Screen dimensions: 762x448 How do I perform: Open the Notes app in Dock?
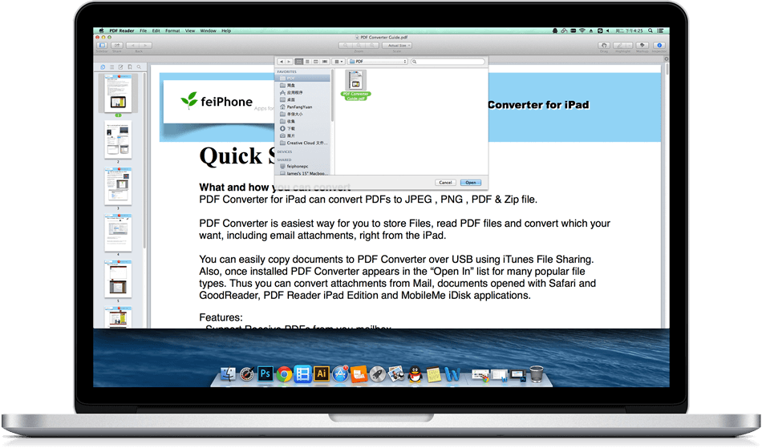[433, 374]
